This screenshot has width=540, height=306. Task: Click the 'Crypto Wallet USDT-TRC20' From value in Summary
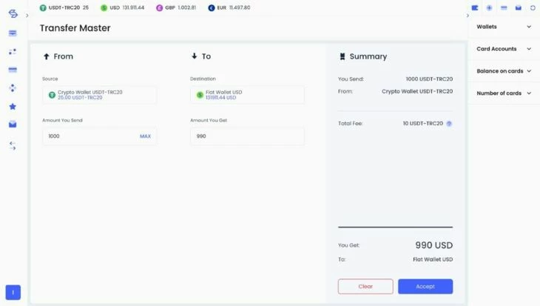tap(417, 91)
